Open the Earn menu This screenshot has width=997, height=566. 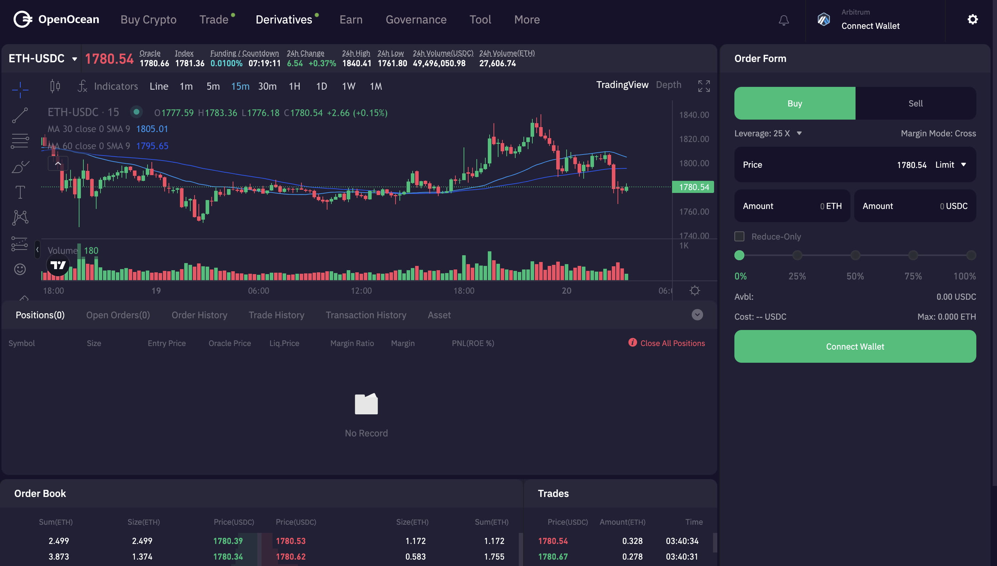[351, 20]
